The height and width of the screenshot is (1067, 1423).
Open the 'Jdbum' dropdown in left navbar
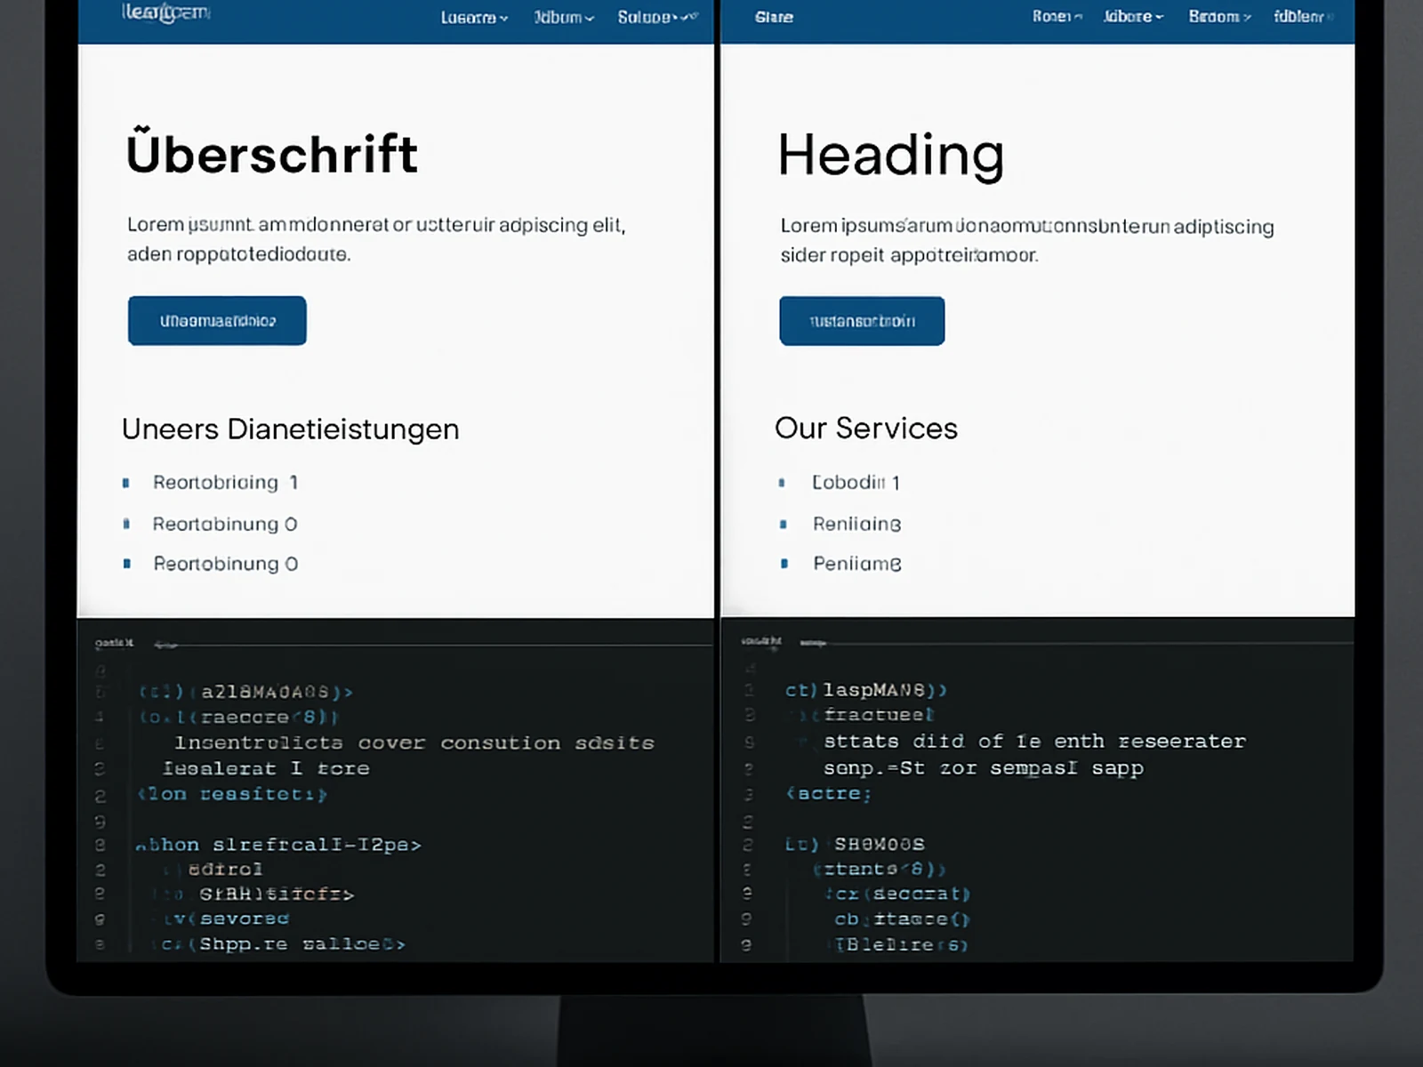[564, 17]
